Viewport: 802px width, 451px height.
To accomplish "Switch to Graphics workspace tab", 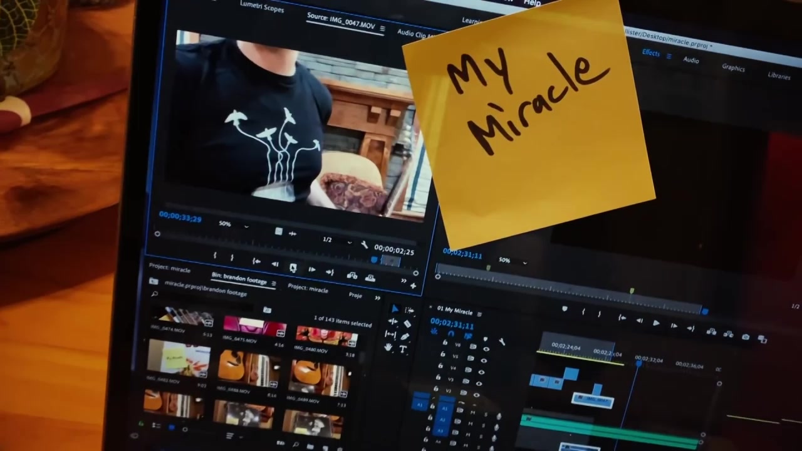I will tap(733, 68).
